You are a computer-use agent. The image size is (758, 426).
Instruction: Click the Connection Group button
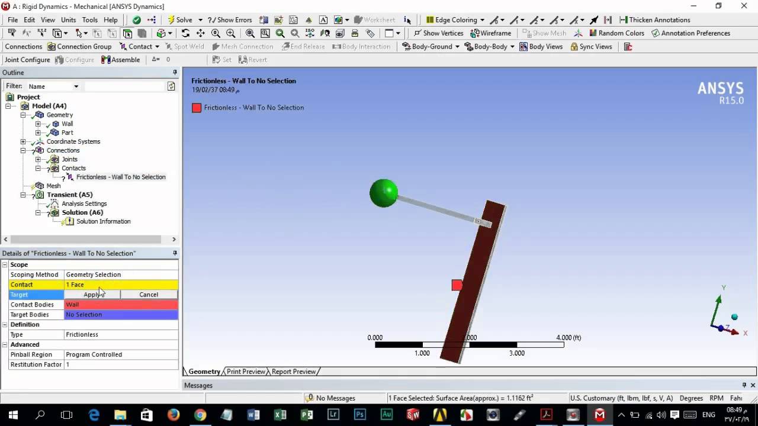coord(79,46)
